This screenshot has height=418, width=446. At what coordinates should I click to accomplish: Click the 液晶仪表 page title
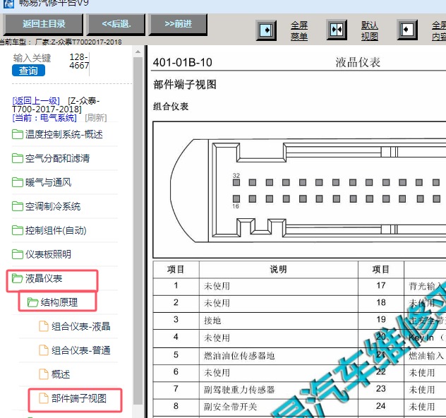[x=358, y=62]
